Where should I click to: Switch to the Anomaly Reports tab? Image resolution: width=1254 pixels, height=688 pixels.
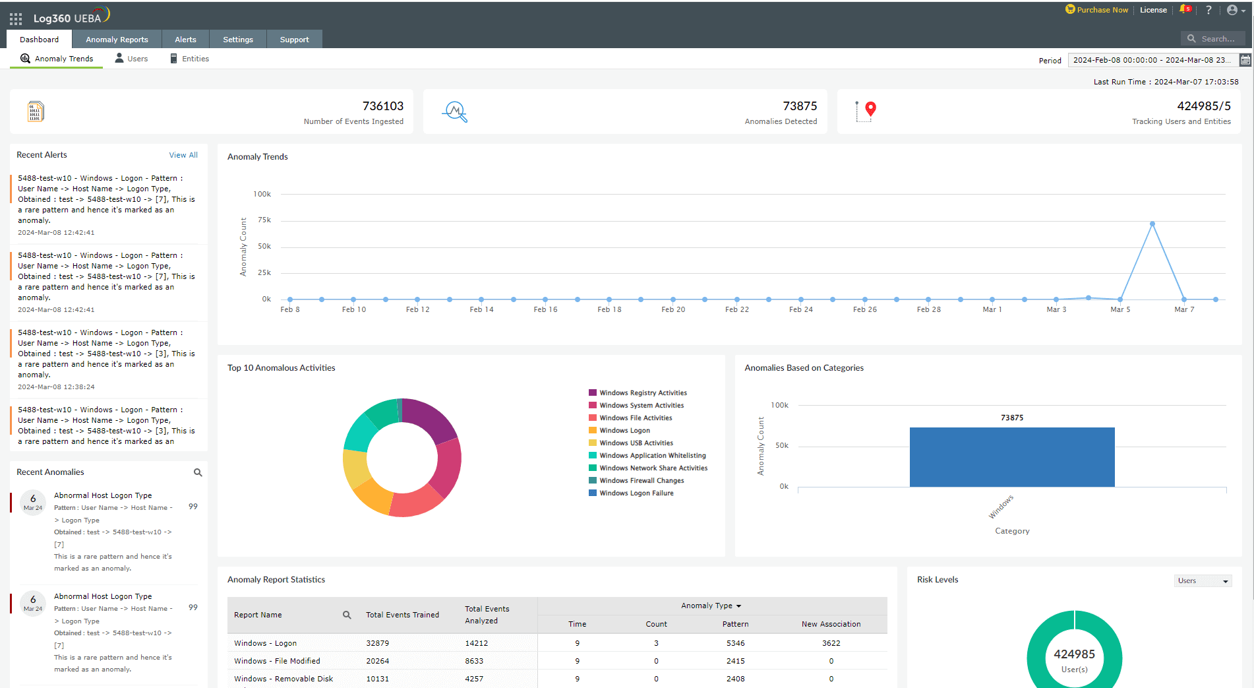tap(116, 39)
